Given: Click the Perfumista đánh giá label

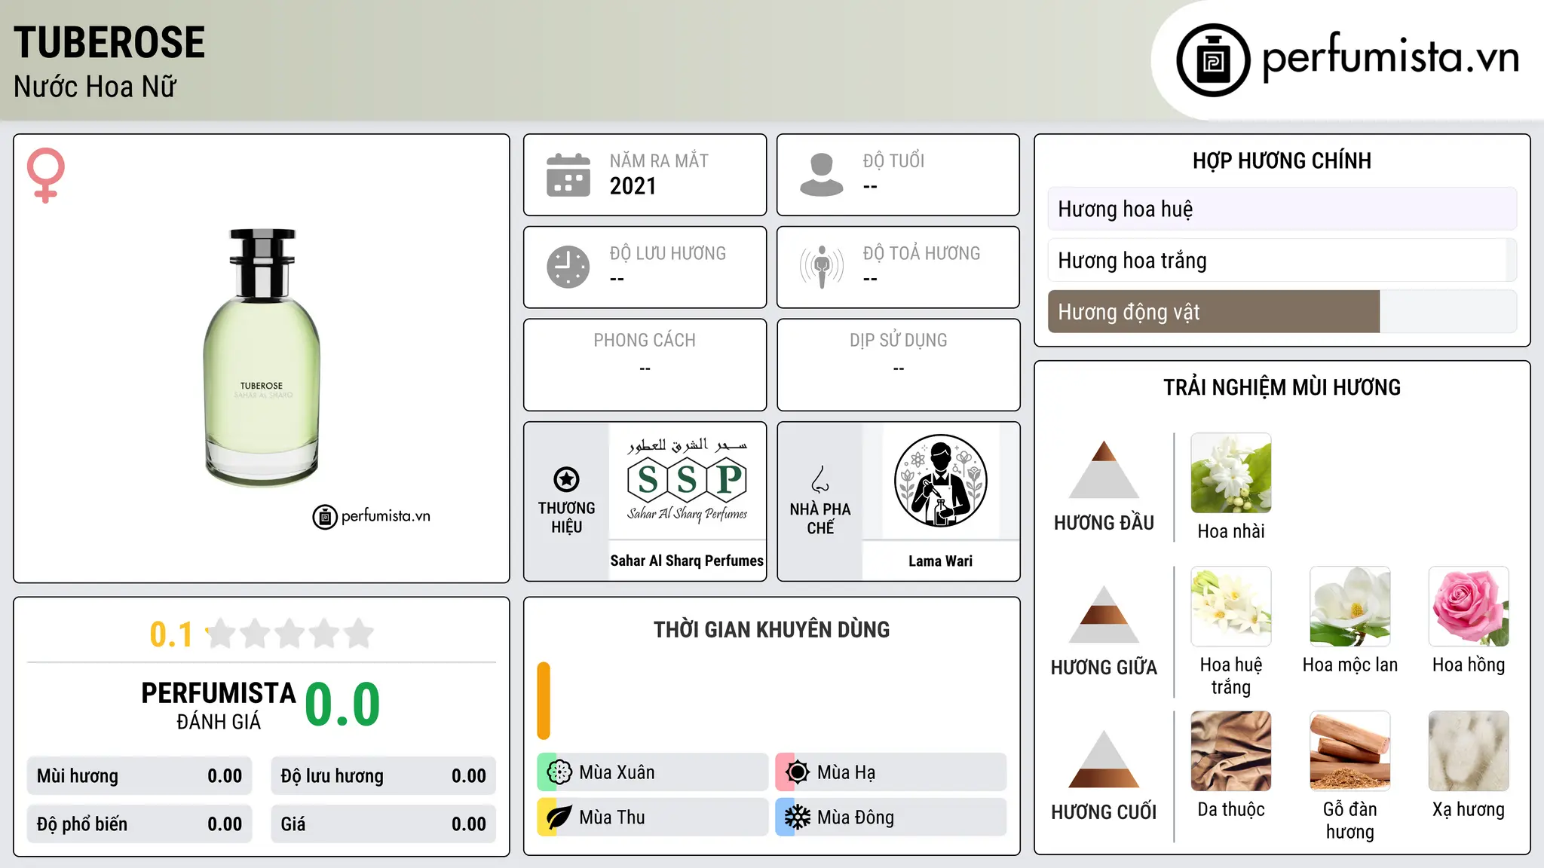Looking at the screenshot, I should click(219, 706).
